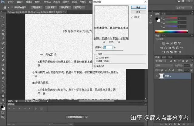Click the 实际像素 button
The width and height of the screenshot is (194, 126).
[36, 7]
